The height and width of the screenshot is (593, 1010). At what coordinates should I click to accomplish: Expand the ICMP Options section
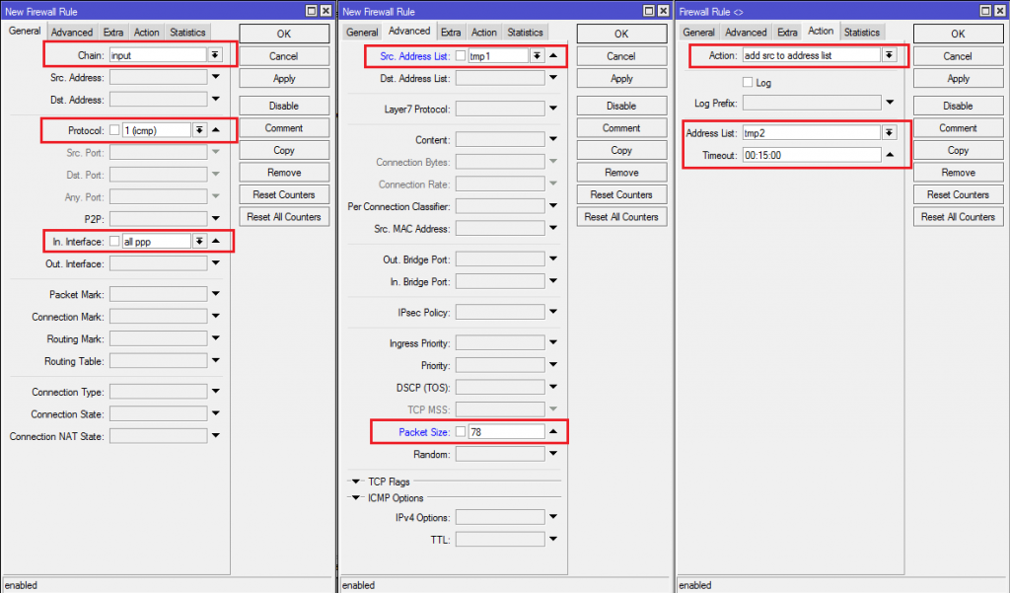(x=355, y=497)
